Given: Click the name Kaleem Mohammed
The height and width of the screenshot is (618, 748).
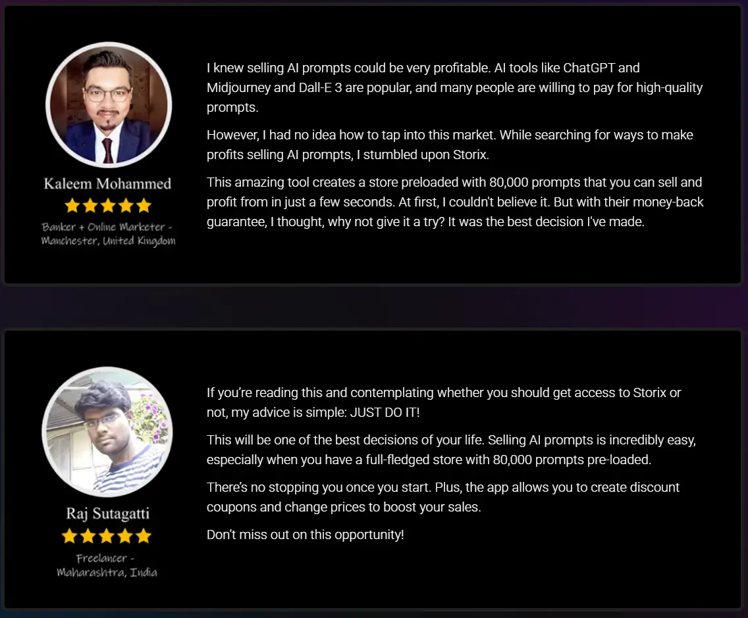Looking at the screenshot, I should (107, 183).
